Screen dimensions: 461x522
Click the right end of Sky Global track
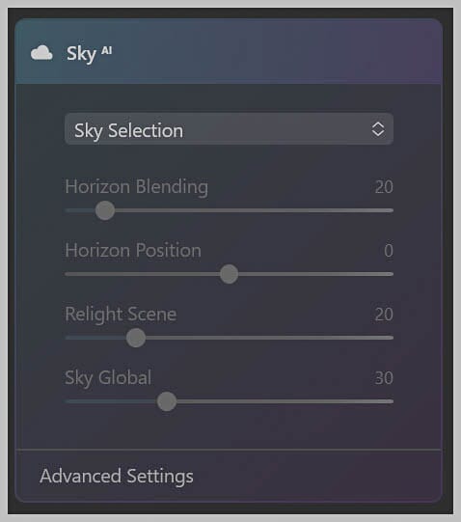[x=390, y=401]
